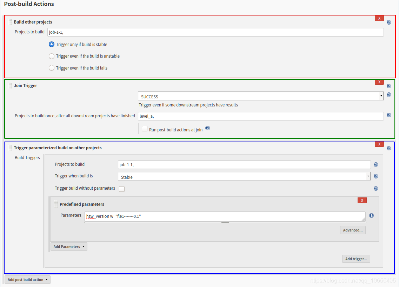The height and width of the screenshot is (287, 399).
Task: Enable Run post-build actions at join
Action: 145,129
